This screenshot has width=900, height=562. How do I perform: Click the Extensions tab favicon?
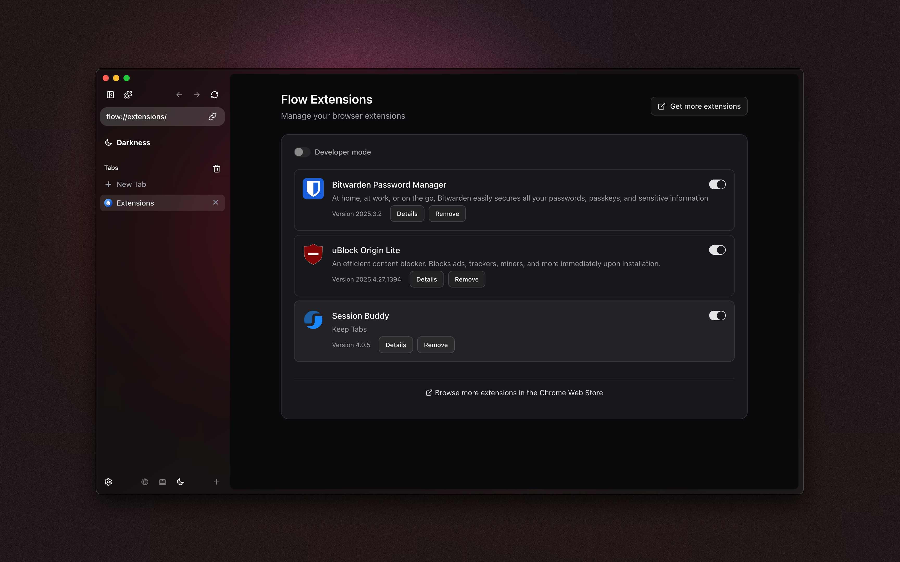108,203
